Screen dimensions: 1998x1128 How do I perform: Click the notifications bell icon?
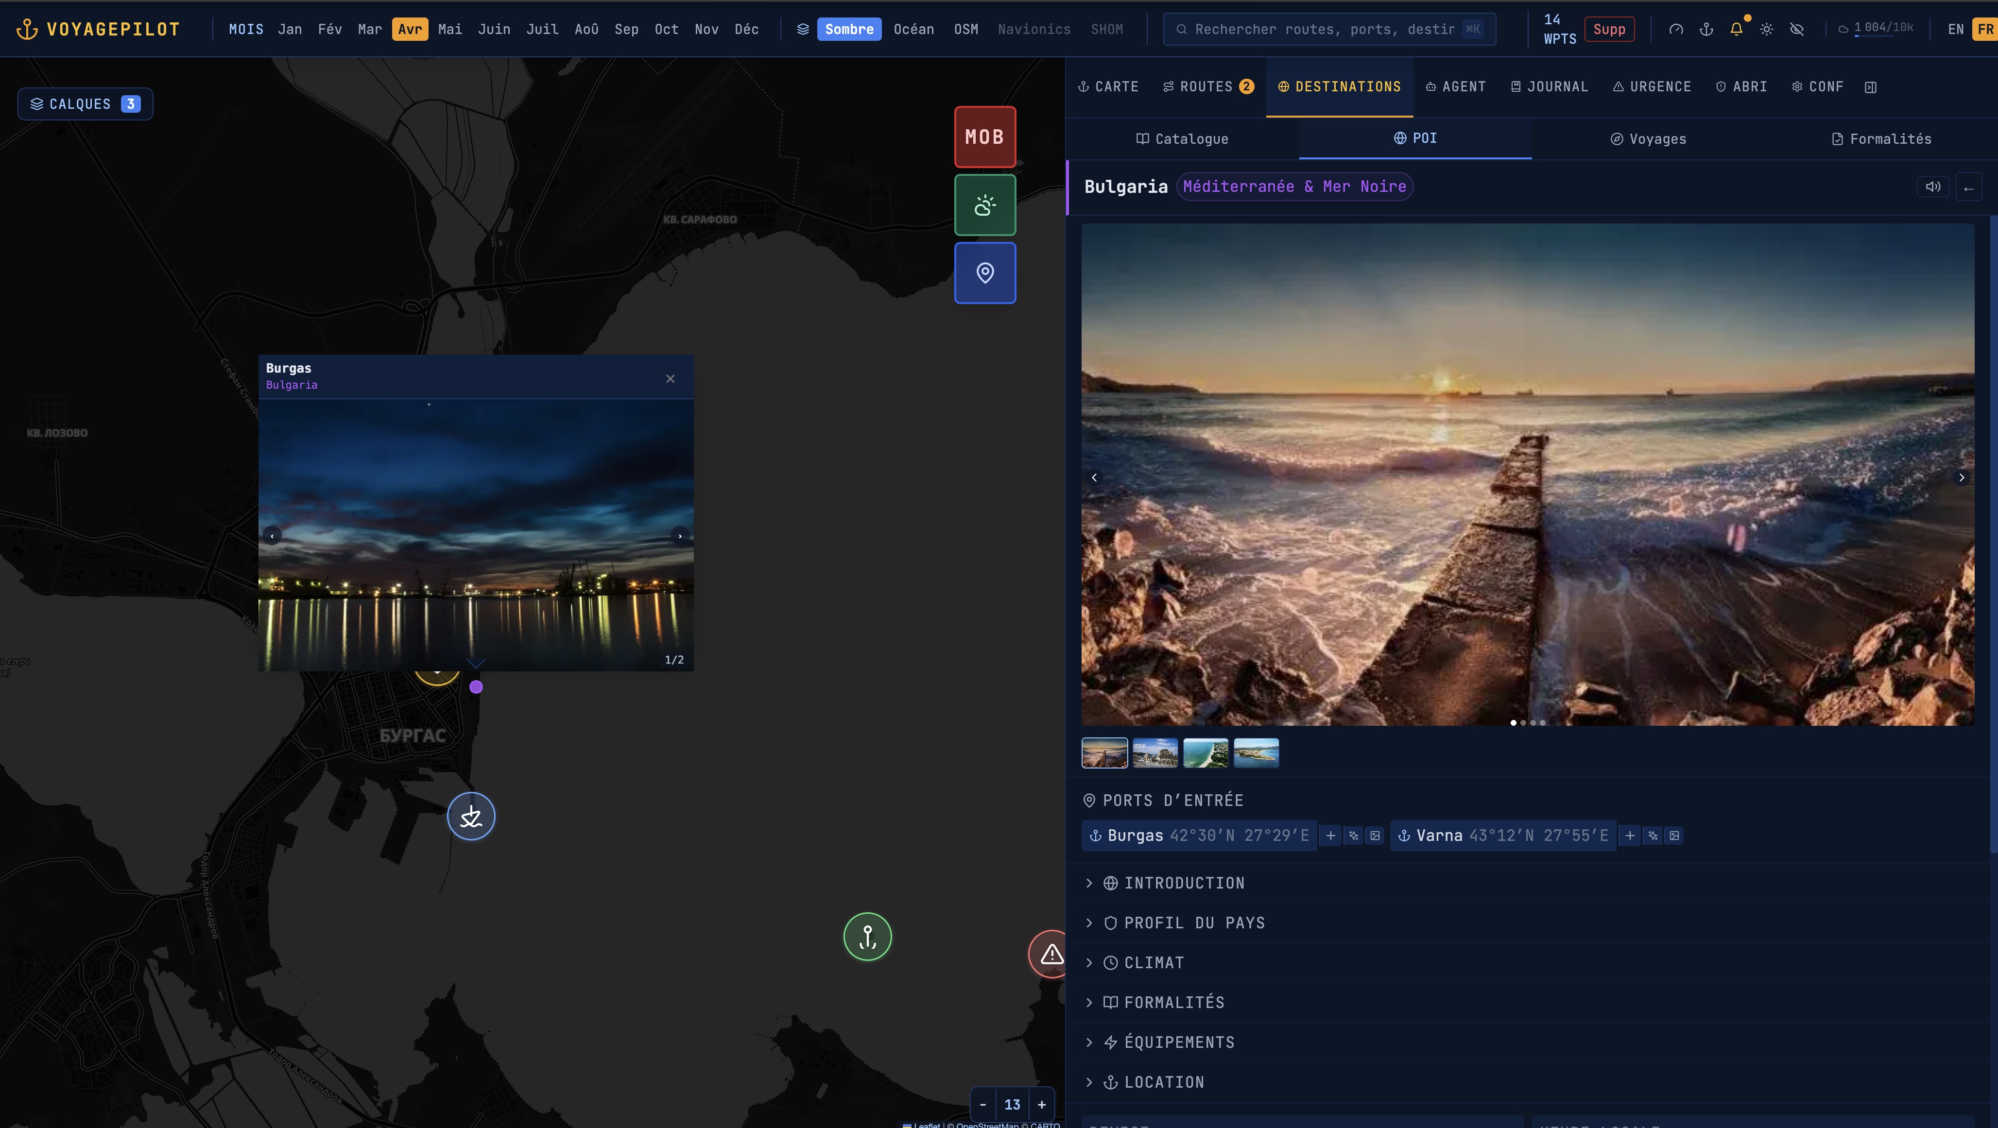(x=1736, y=30)
